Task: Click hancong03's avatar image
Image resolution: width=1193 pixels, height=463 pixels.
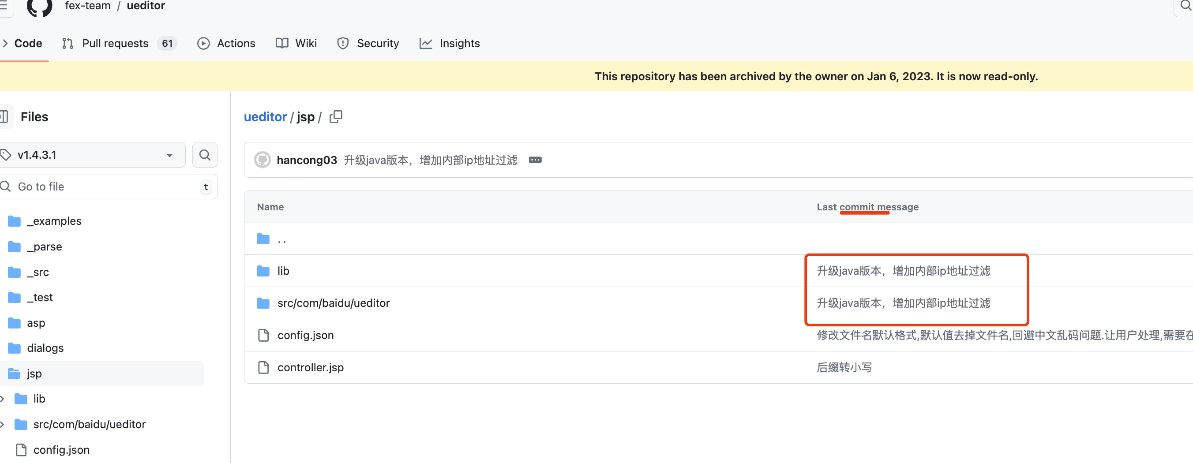Action: point(263,160)
